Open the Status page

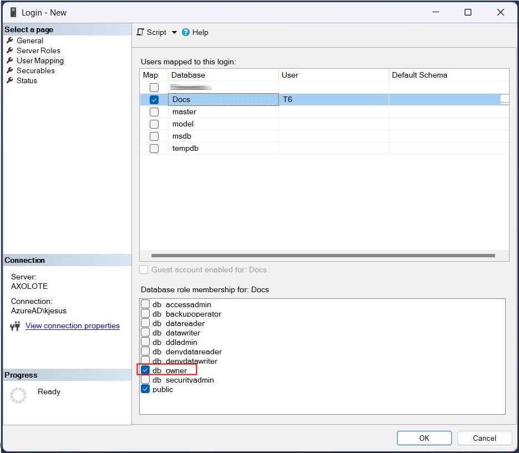click(27, 80)
